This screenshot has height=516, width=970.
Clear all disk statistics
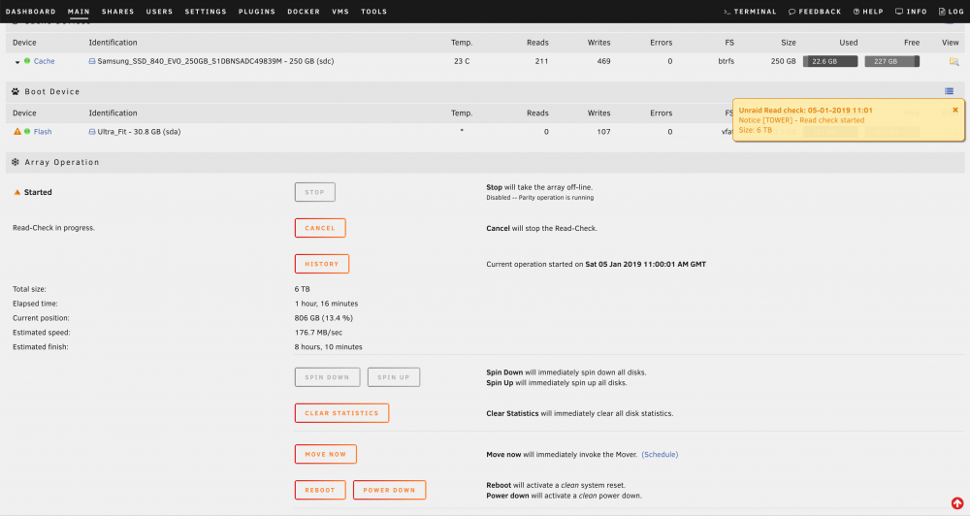click(341, 412)
